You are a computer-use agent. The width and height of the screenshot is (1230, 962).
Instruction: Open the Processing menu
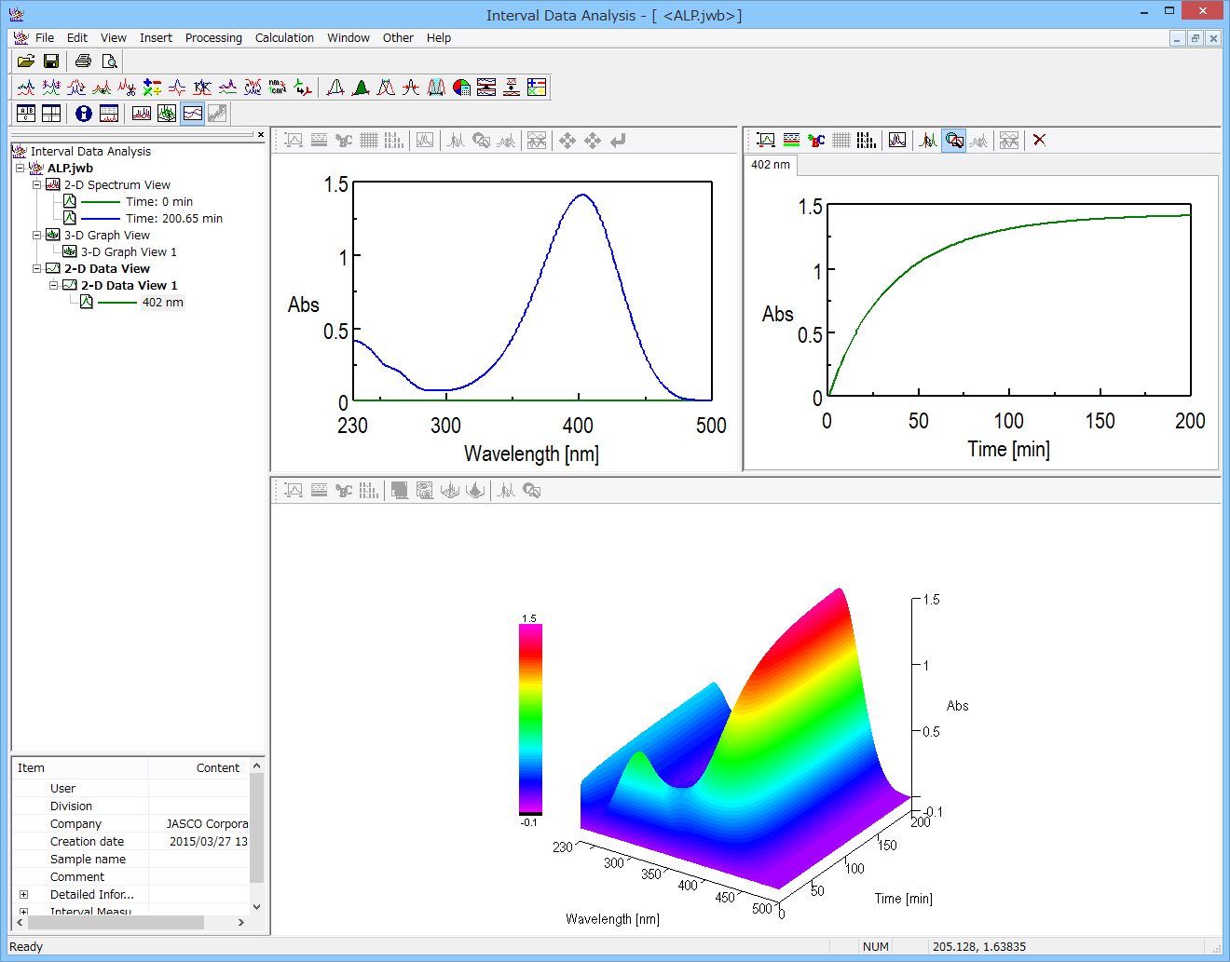click(212, 38)
